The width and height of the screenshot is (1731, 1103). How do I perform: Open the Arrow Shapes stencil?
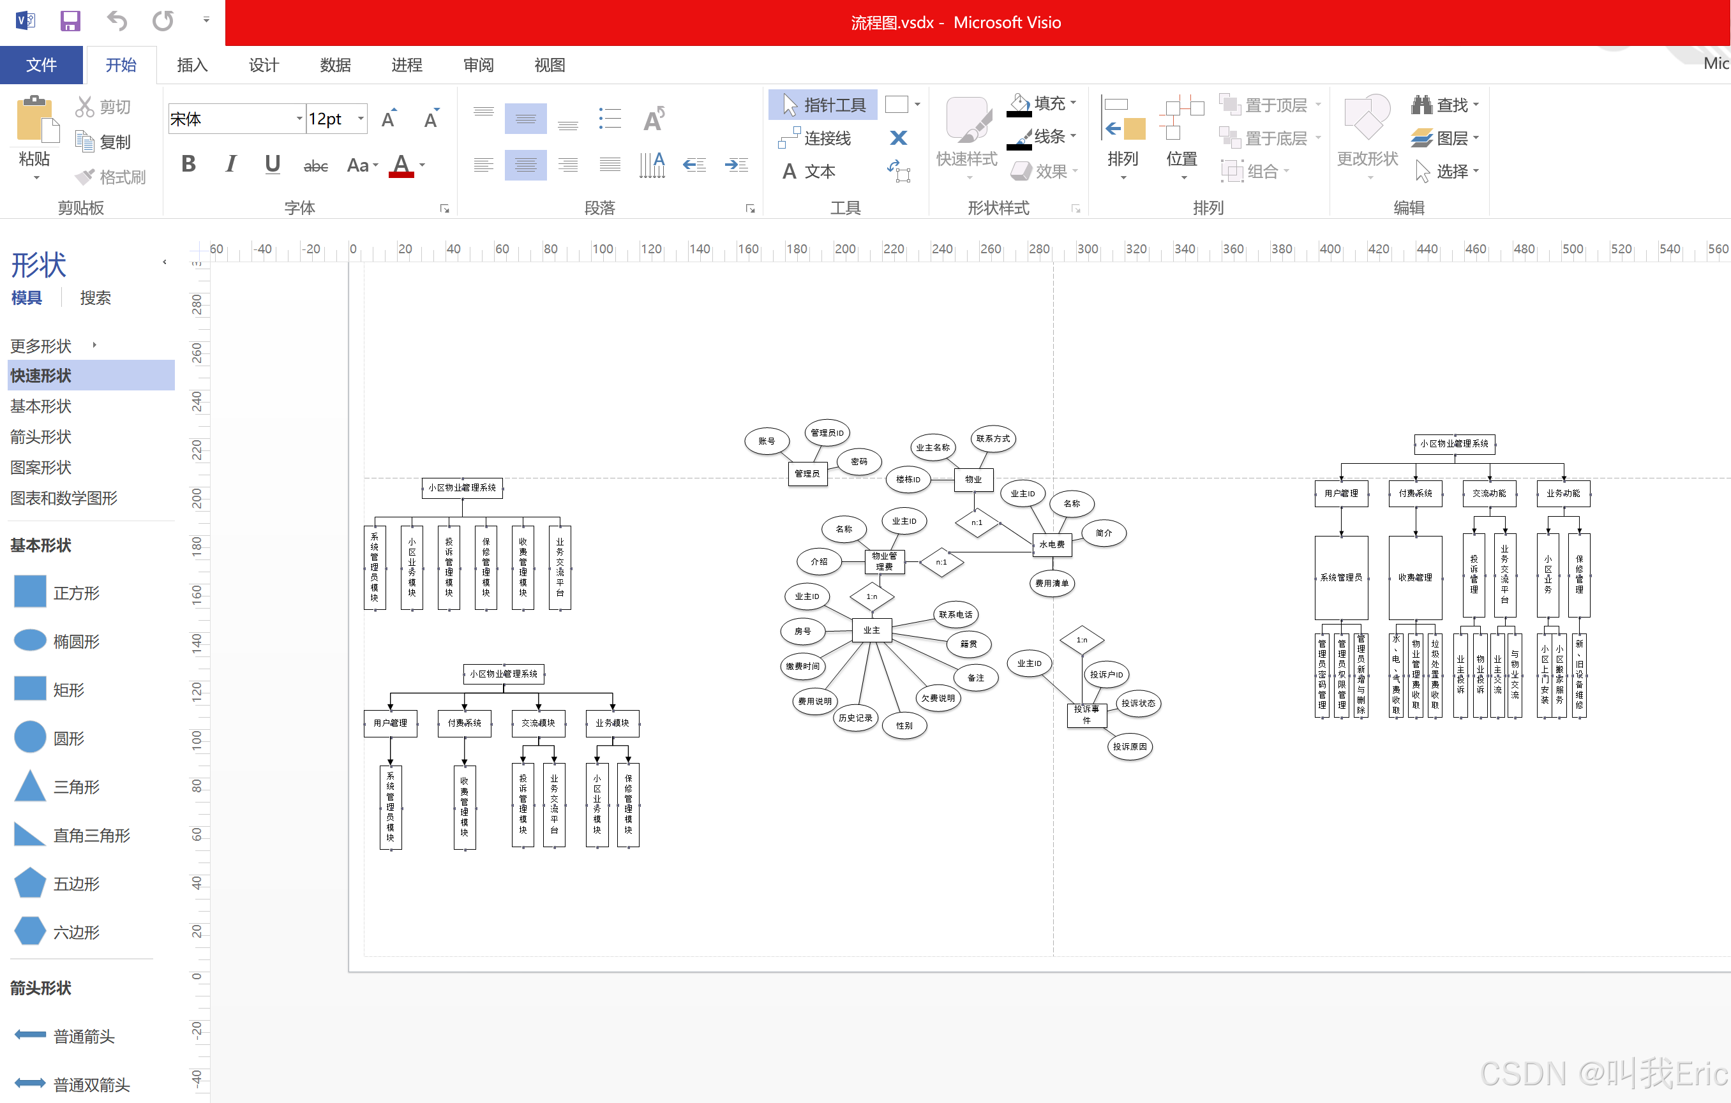(41, 437)
